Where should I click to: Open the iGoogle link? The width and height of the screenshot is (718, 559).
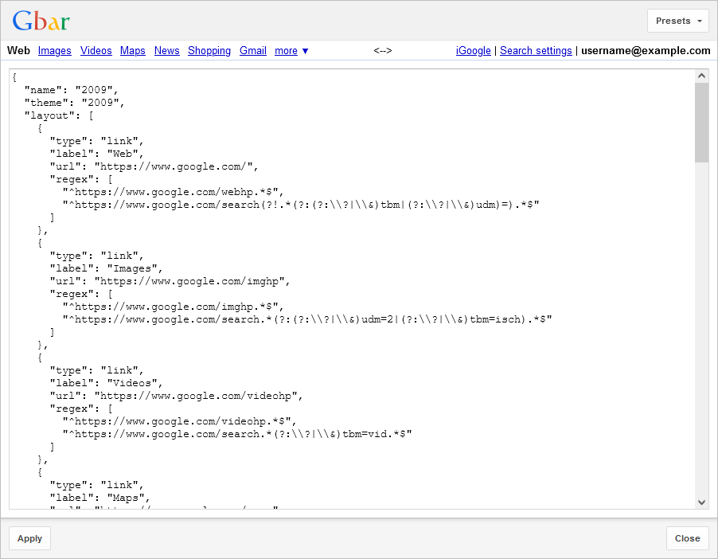[474, 50]
